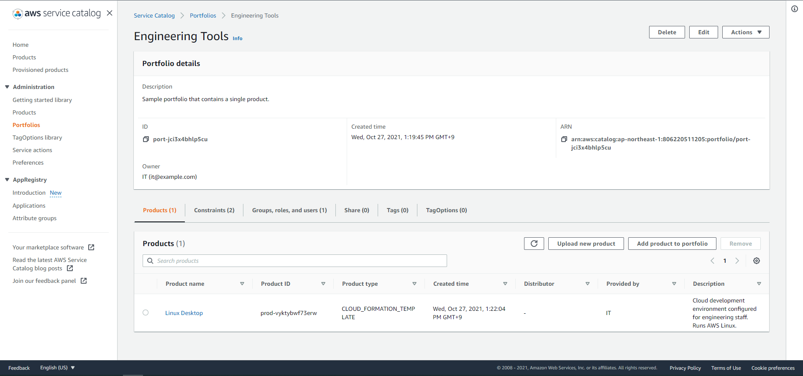Click Add product to portfolio button
The height and width of the screenshot is (376, 803).
(x=672, y=244)
